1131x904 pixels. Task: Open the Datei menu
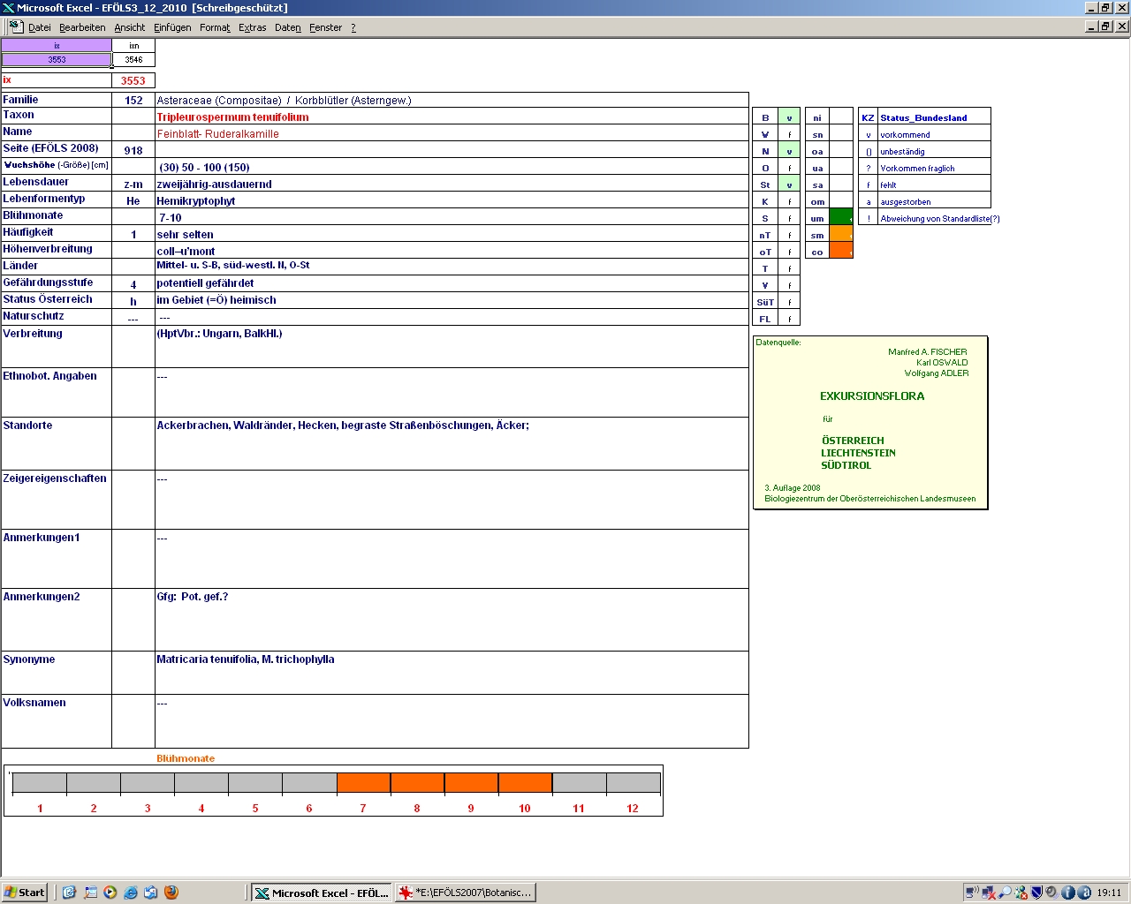40,27
